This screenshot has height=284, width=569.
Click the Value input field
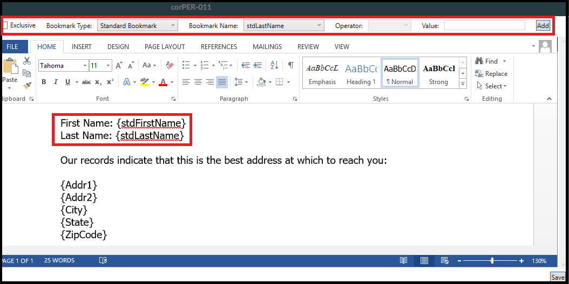484,25
